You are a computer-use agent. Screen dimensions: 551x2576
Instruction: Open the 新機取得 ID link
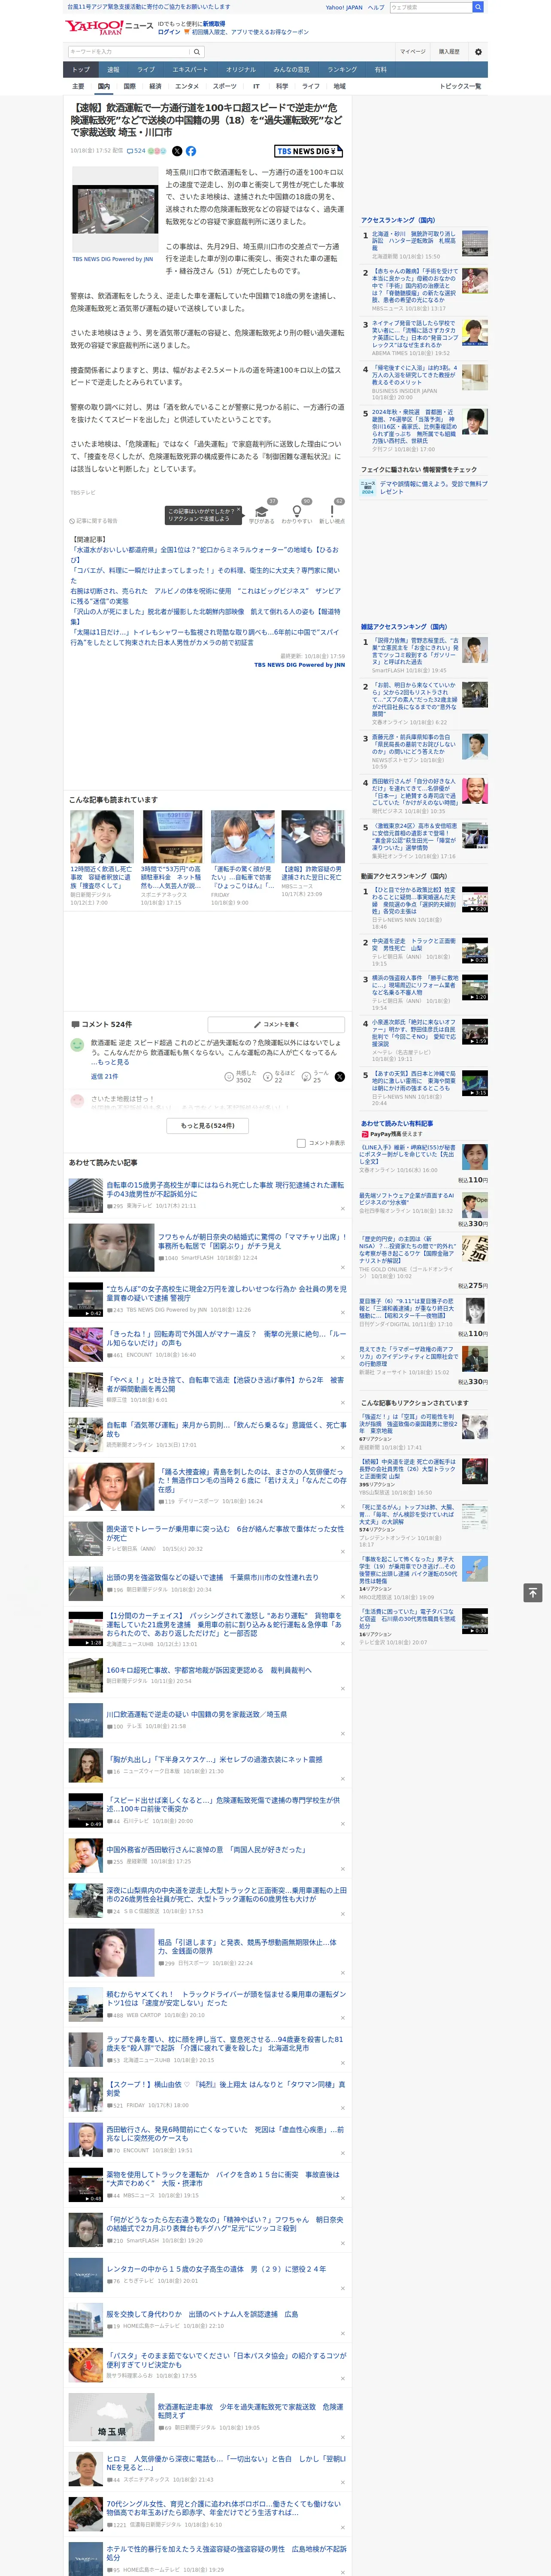[x=214, y=23]
